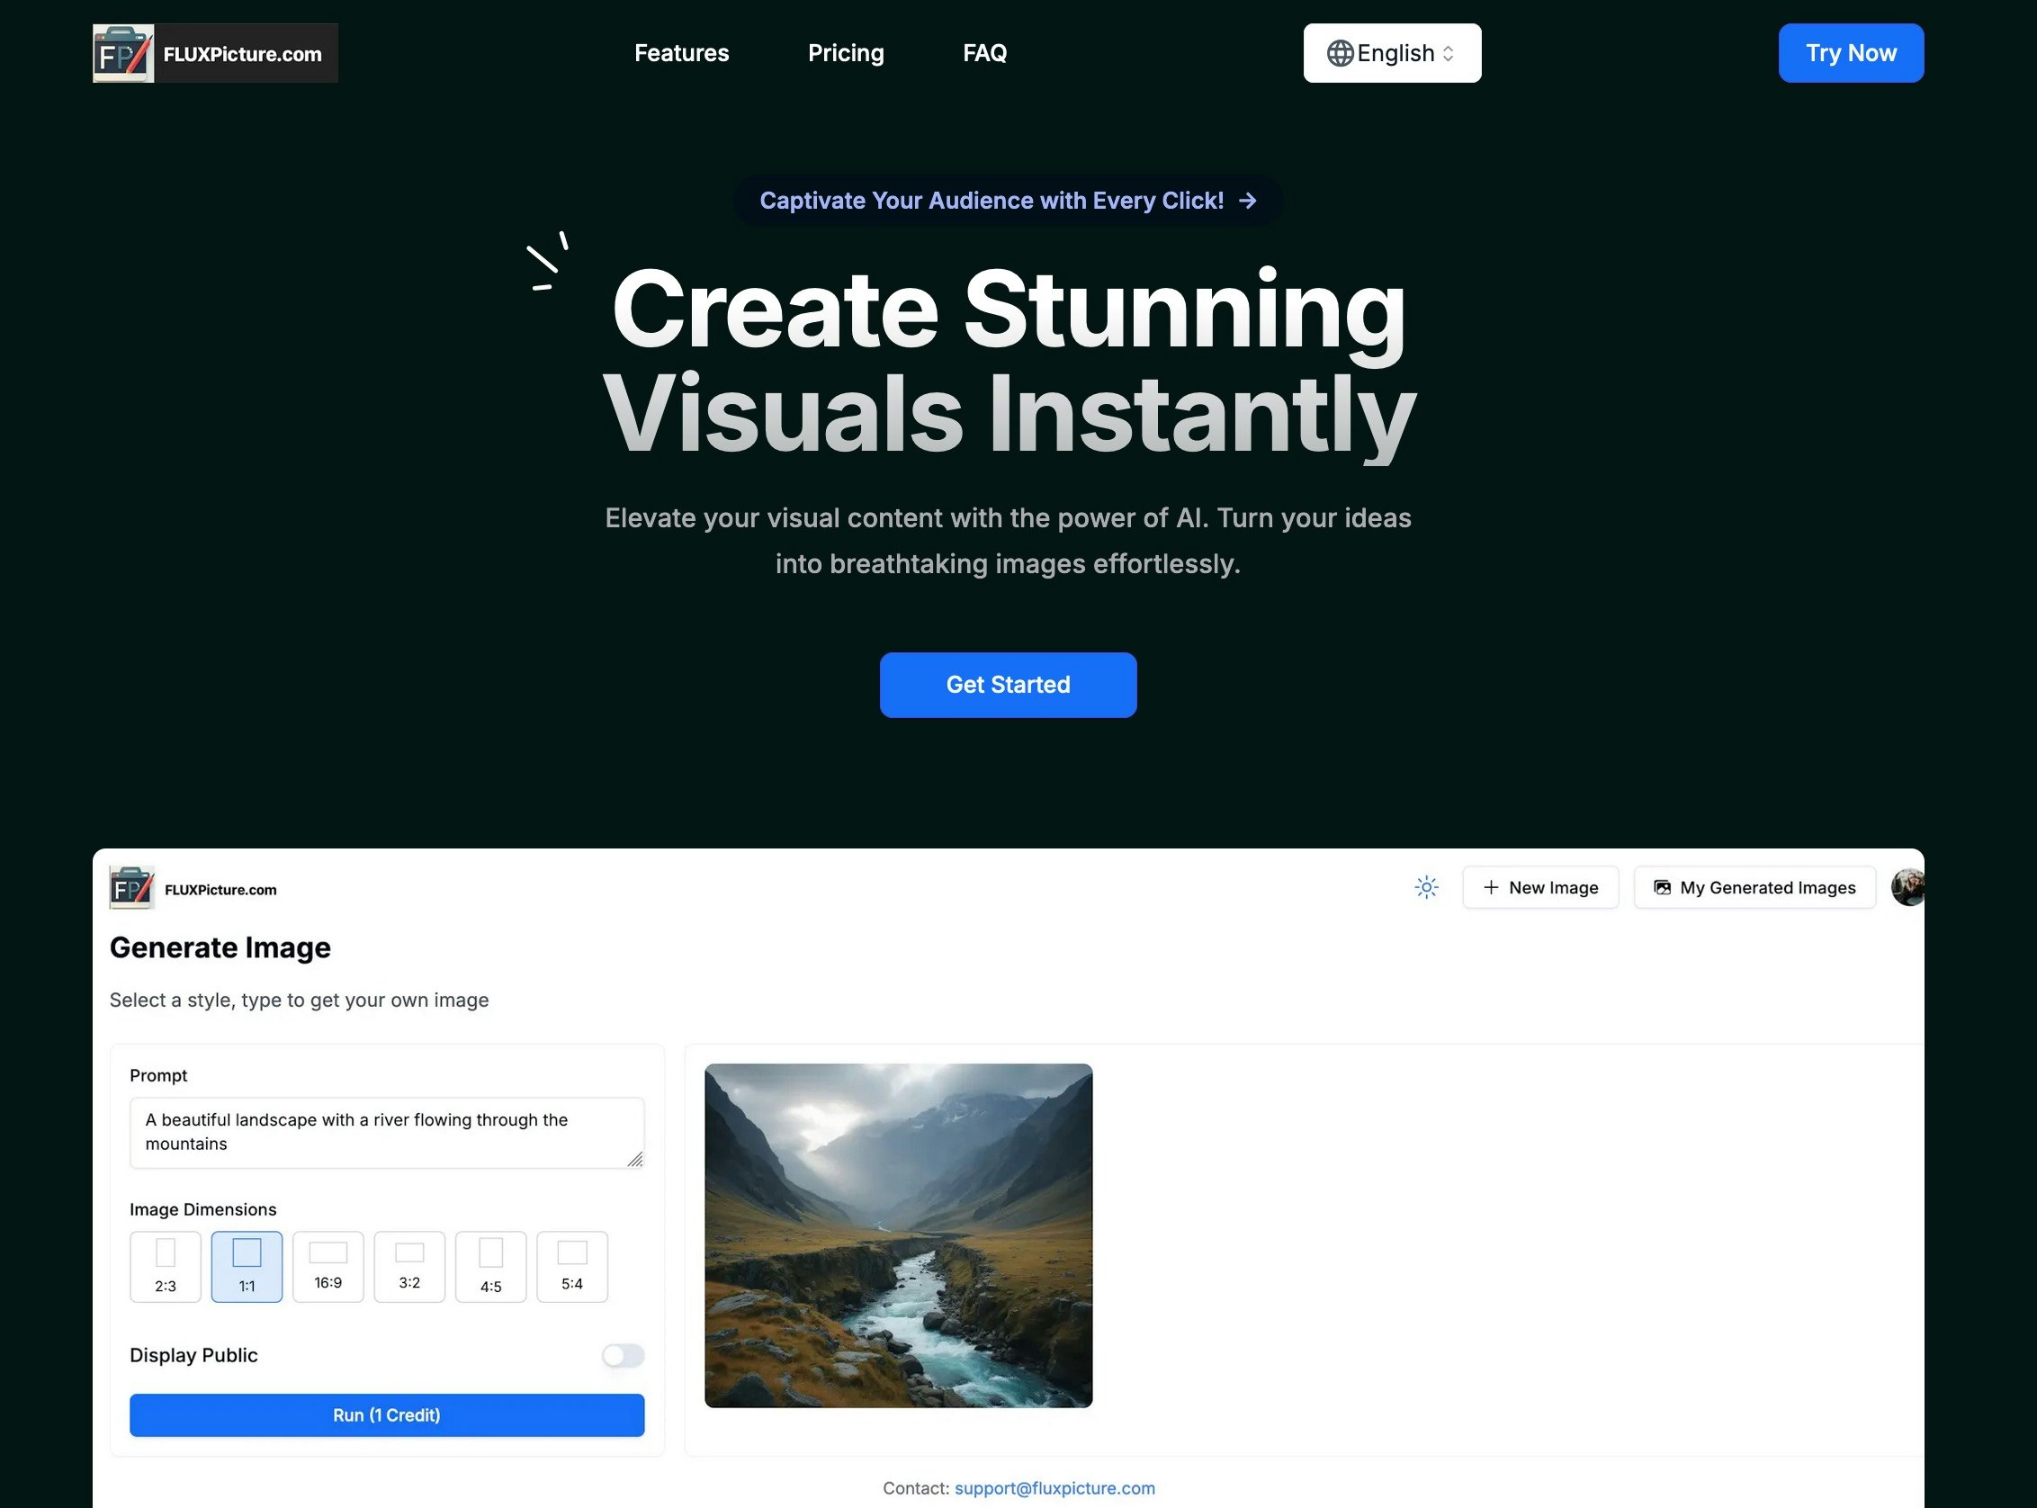Screen dimensions: 2037x1508
Task: Click the Get Started button
Action: point(1008,685)
